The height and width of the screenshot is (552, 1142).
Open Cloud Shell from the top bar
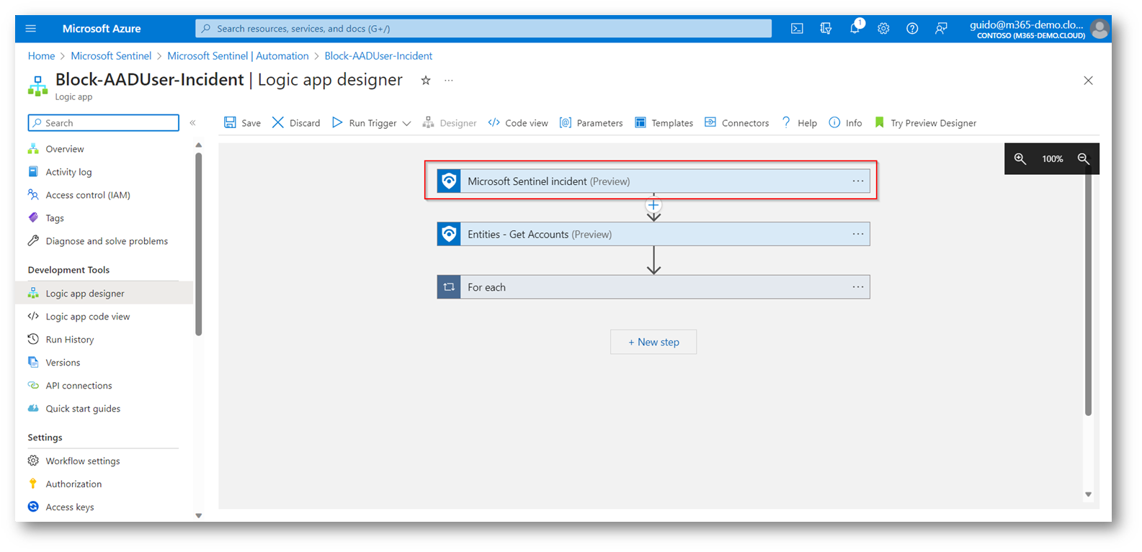[797, 29]
